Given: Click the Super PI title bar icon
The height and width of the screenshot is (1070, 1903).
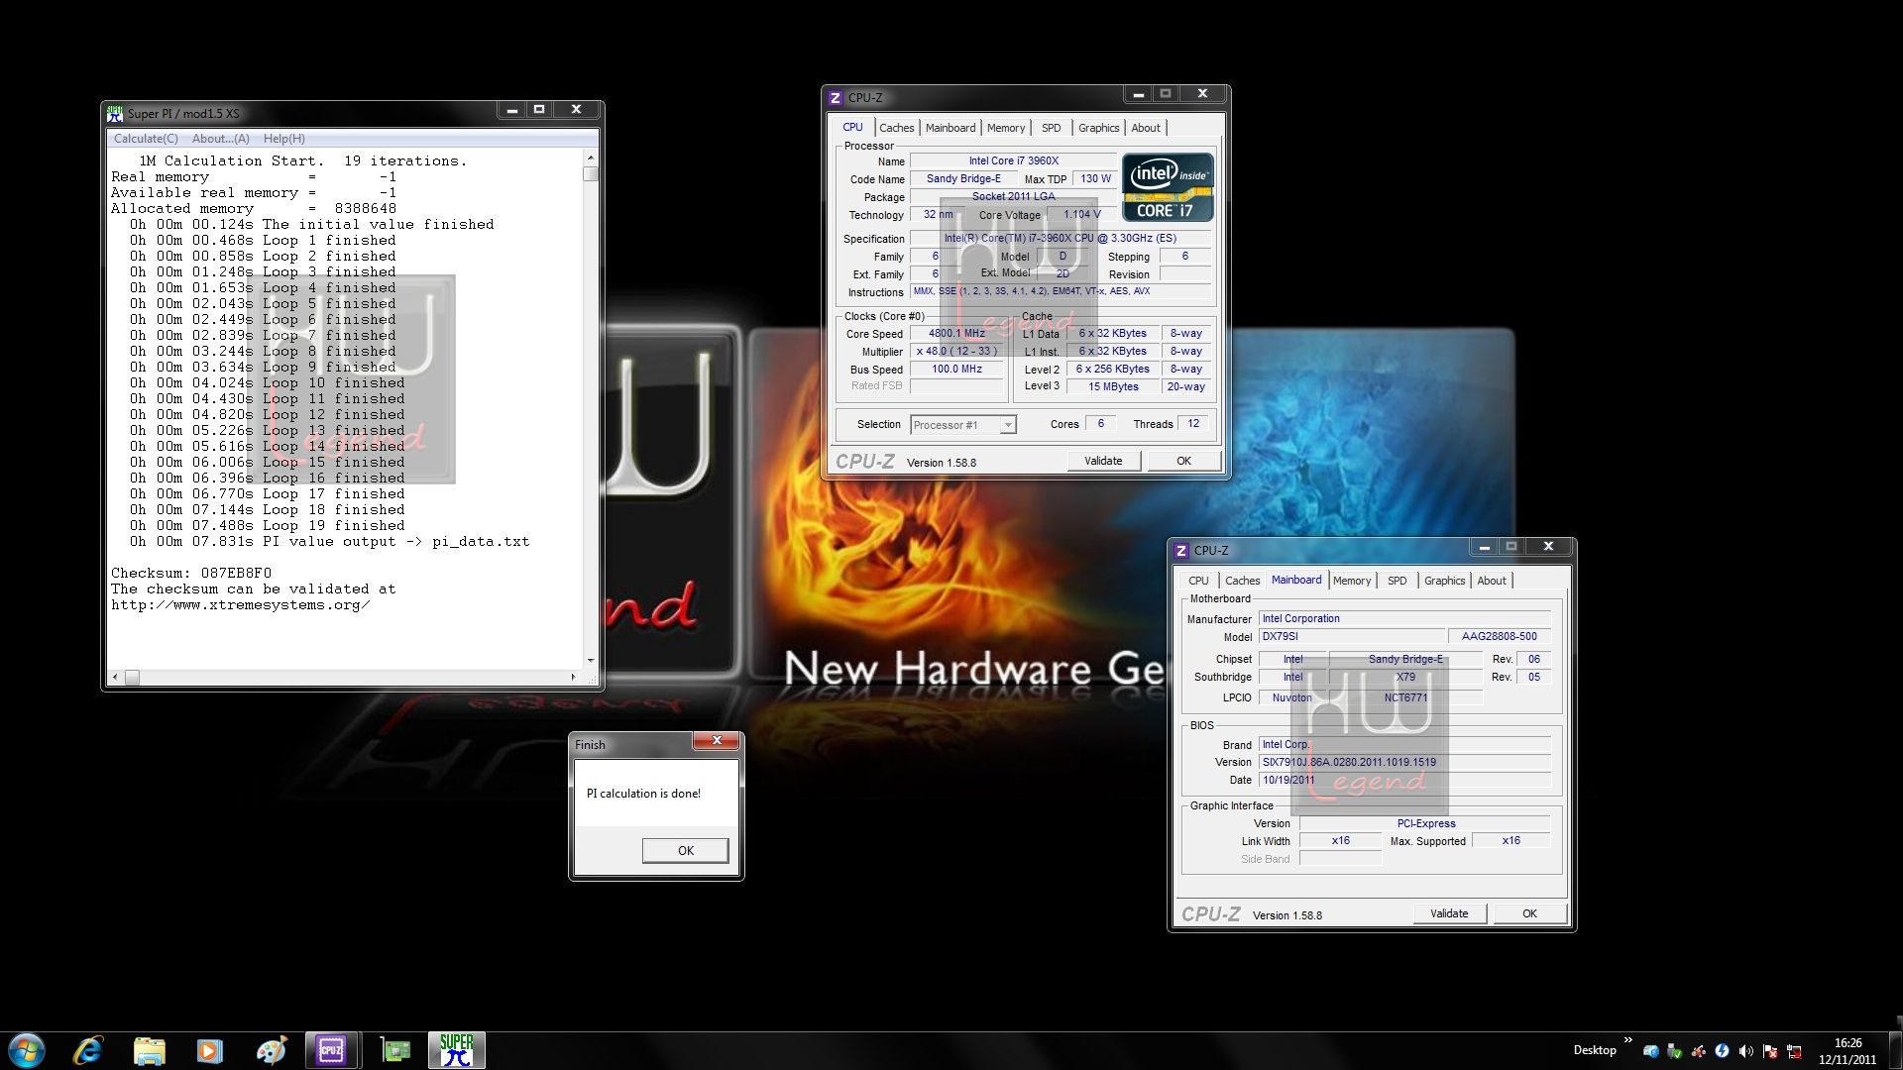Looking at the screenshot, I should 115,113.
